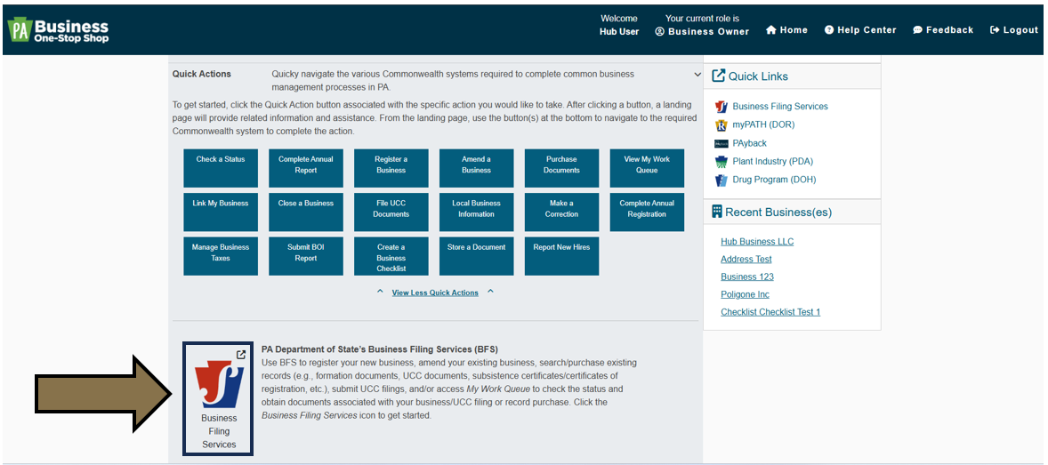
Task: Click the Complete Annual Report button
Action: pyautogui.click(x=306, y=168)
